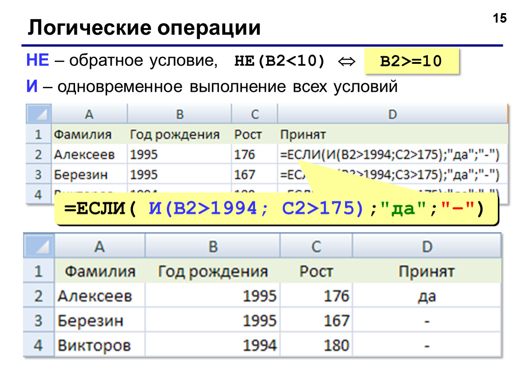Screen dimensions: 520x391
Task: Select row 2 header in lower table
Action: point(38,296)
